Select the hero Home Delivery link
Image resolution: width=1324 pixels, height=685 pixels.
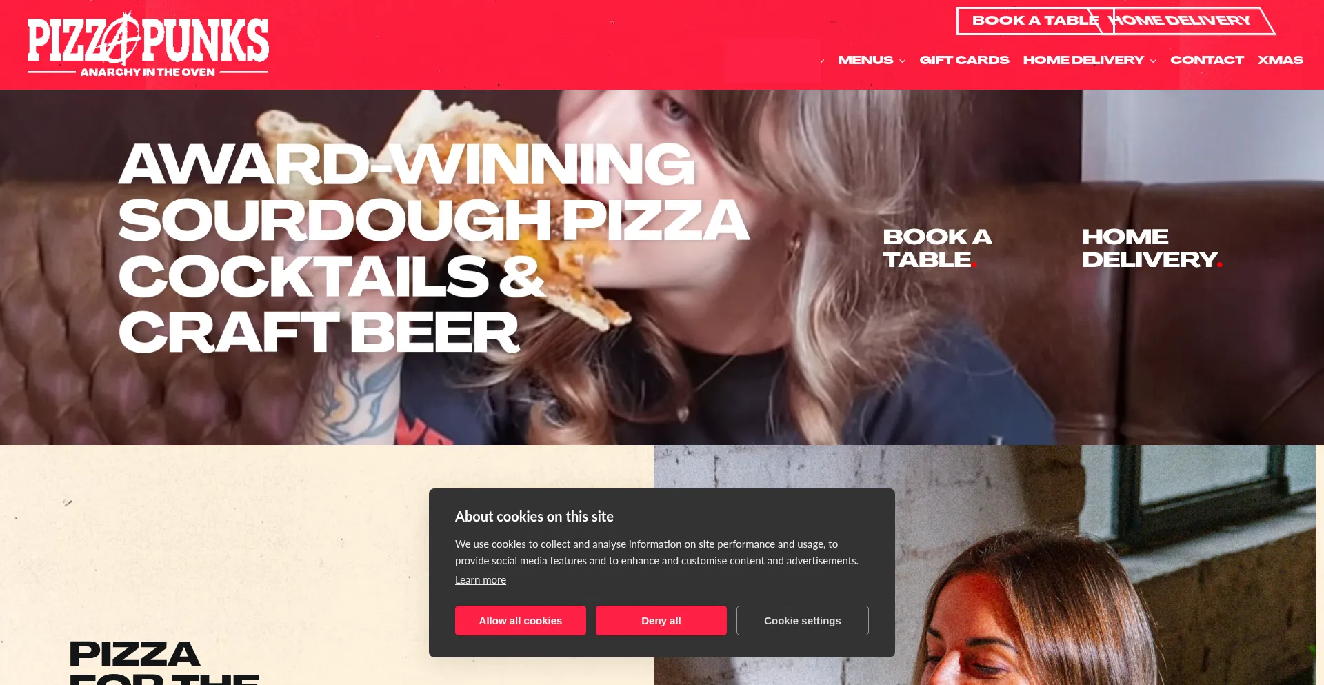(x=1152, y=248)
